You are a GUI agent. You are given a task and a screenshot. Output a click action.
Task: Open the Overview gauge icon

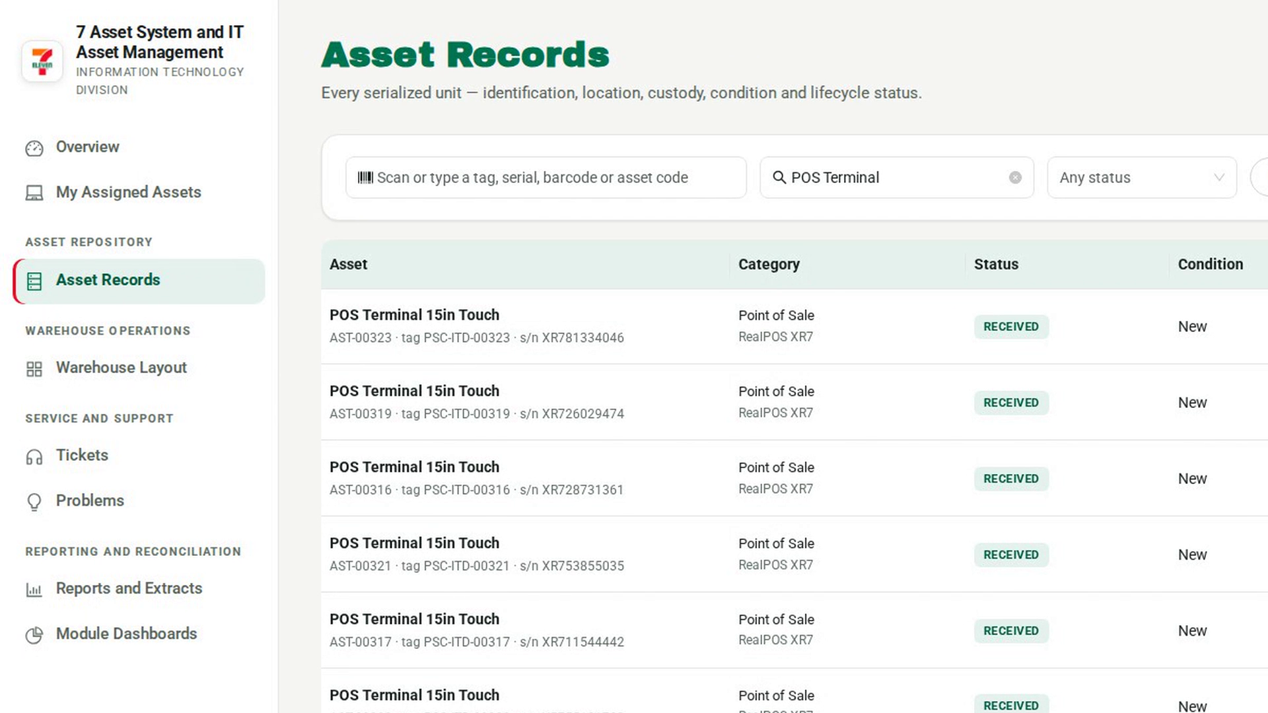click(x=34, y=148)
